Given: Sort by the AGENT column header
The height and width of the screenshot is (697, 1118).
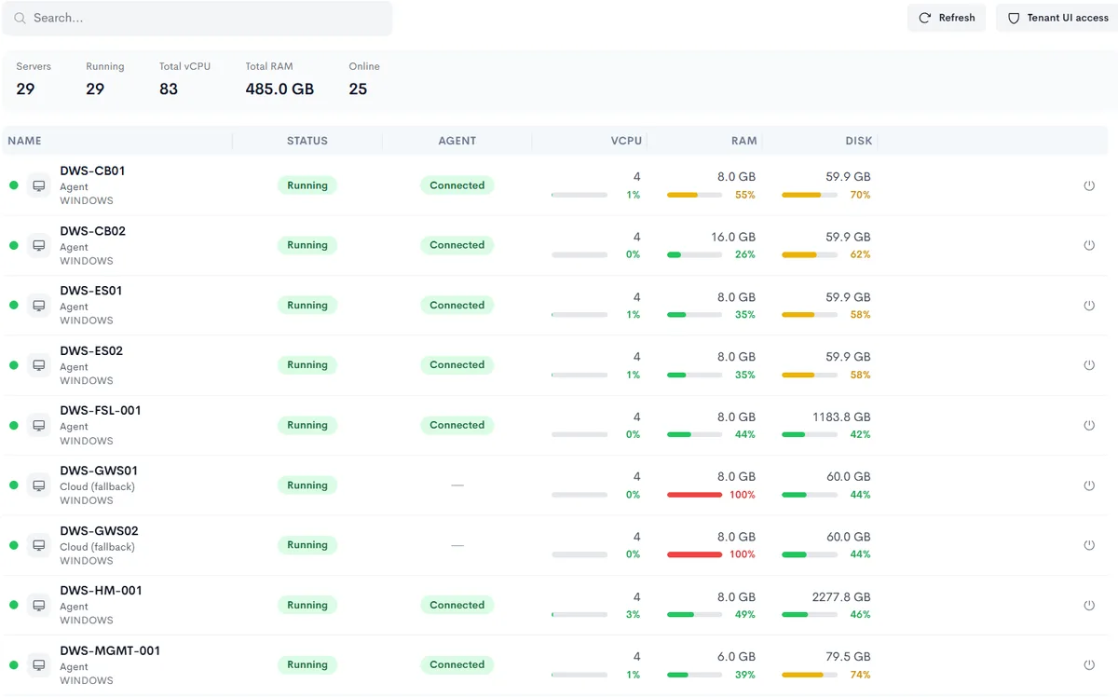Looking at the screenshot, I should [457, 141].
